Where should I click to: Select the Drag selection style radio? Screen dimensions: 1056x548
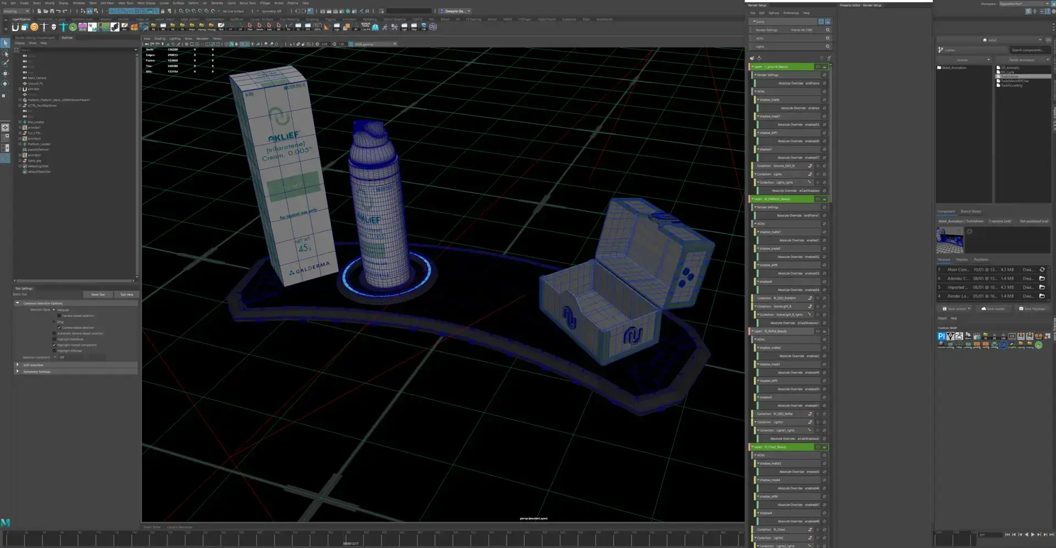point(54,322)
